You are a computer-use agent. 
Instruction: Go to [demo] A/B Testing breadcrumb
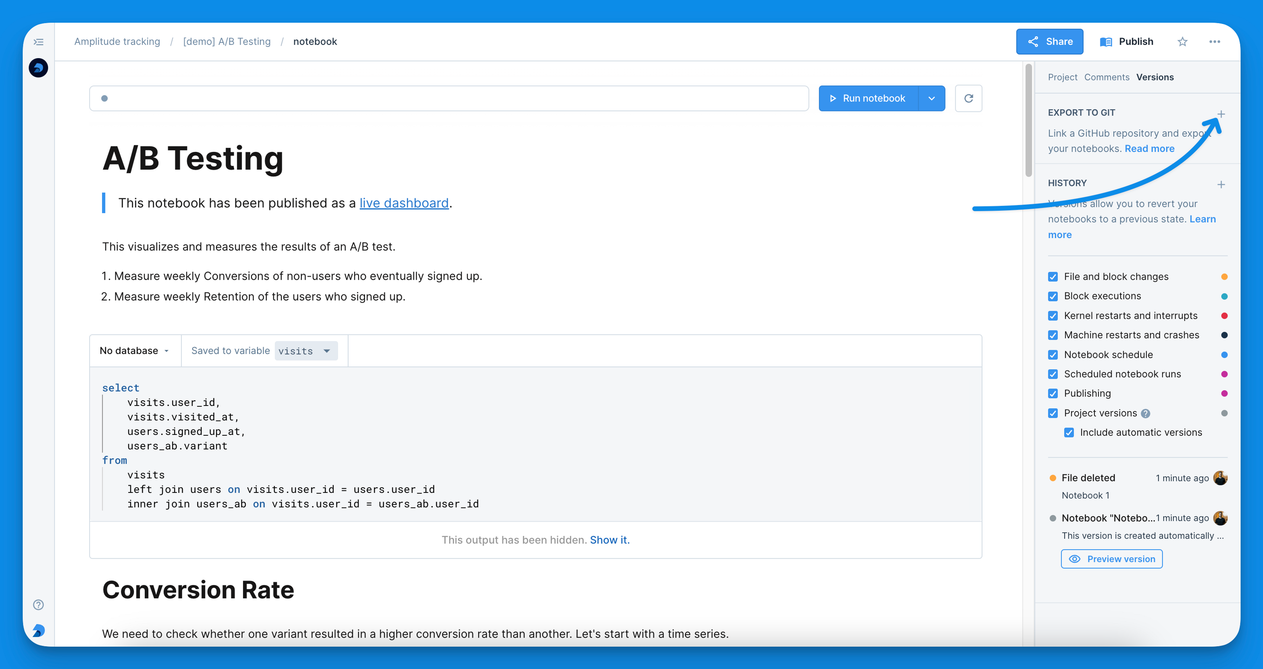pyautogui.click(x=227, y=42)
